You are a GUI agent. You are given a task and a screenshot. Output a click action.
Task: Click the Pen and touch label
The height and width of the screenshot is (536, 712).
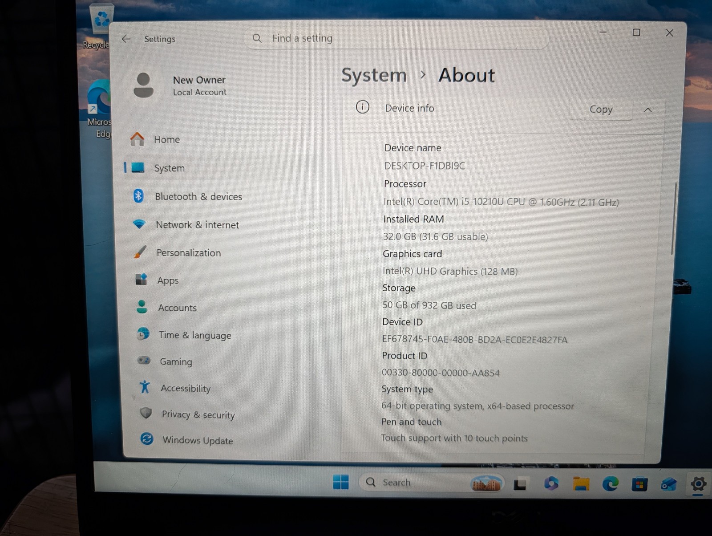pos(411,422)
